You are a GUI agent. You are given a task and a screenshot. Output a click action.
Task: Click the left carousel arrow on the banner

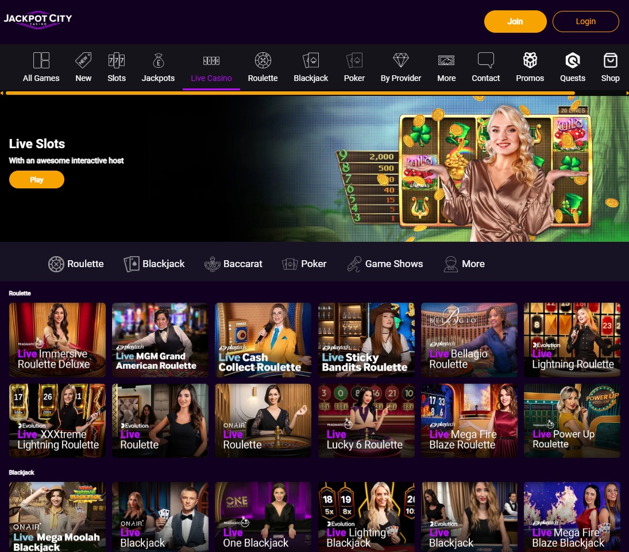(x=2, y=92)
